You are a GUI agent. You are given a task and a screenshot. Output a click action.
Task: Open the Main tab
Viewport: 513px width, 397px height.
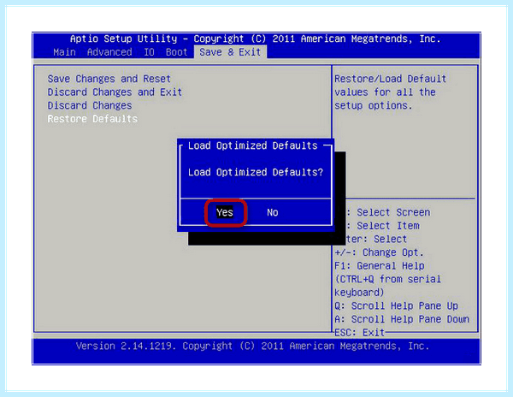tap(64, 52)
